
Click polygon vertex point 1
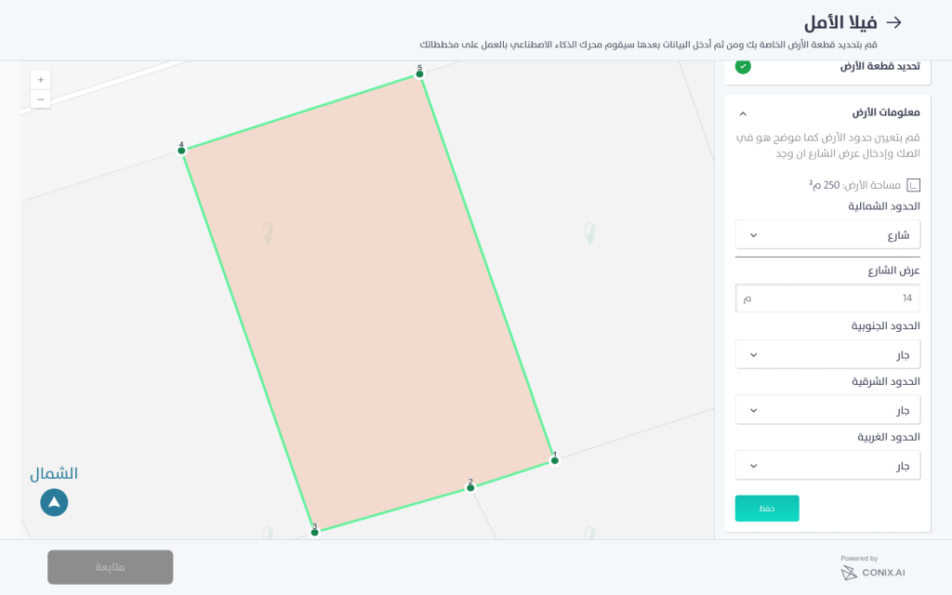(554, 460)
